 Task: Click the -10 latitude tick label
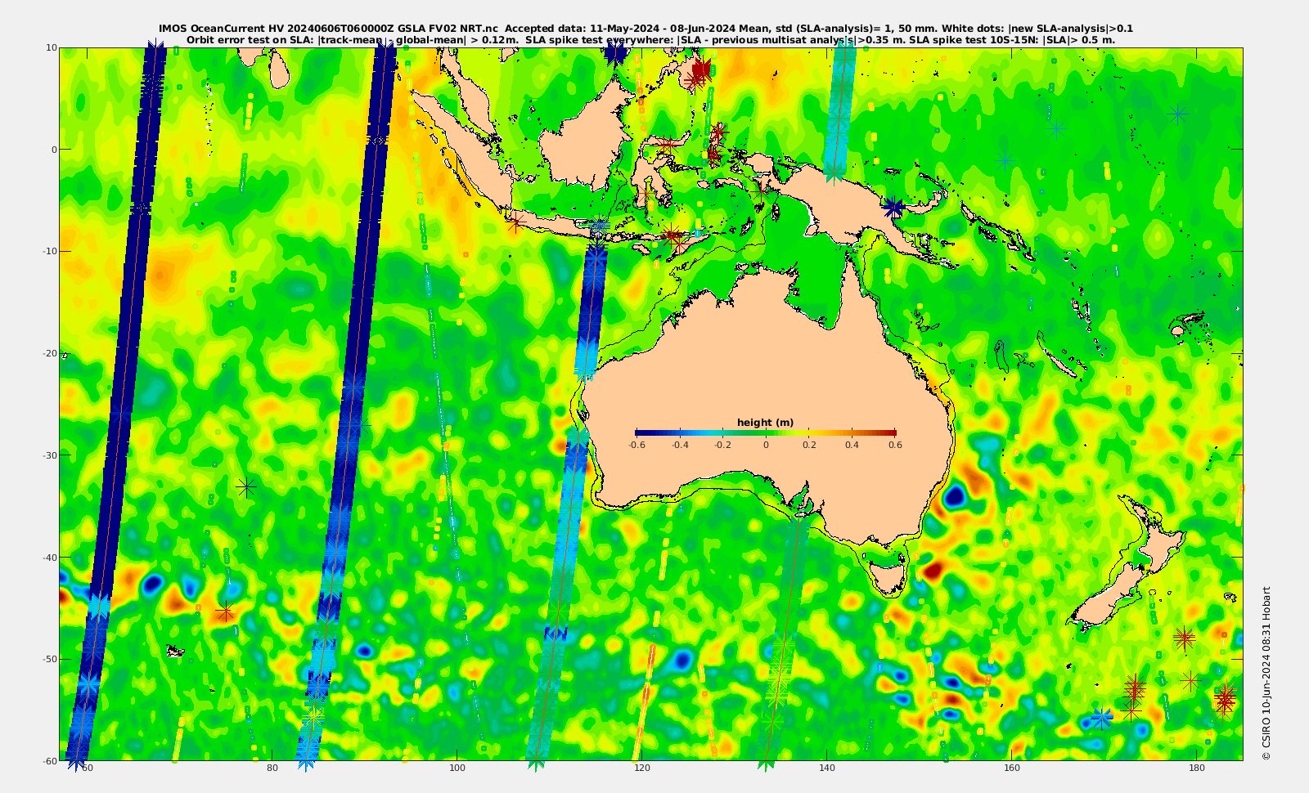[x=50, y=251]
